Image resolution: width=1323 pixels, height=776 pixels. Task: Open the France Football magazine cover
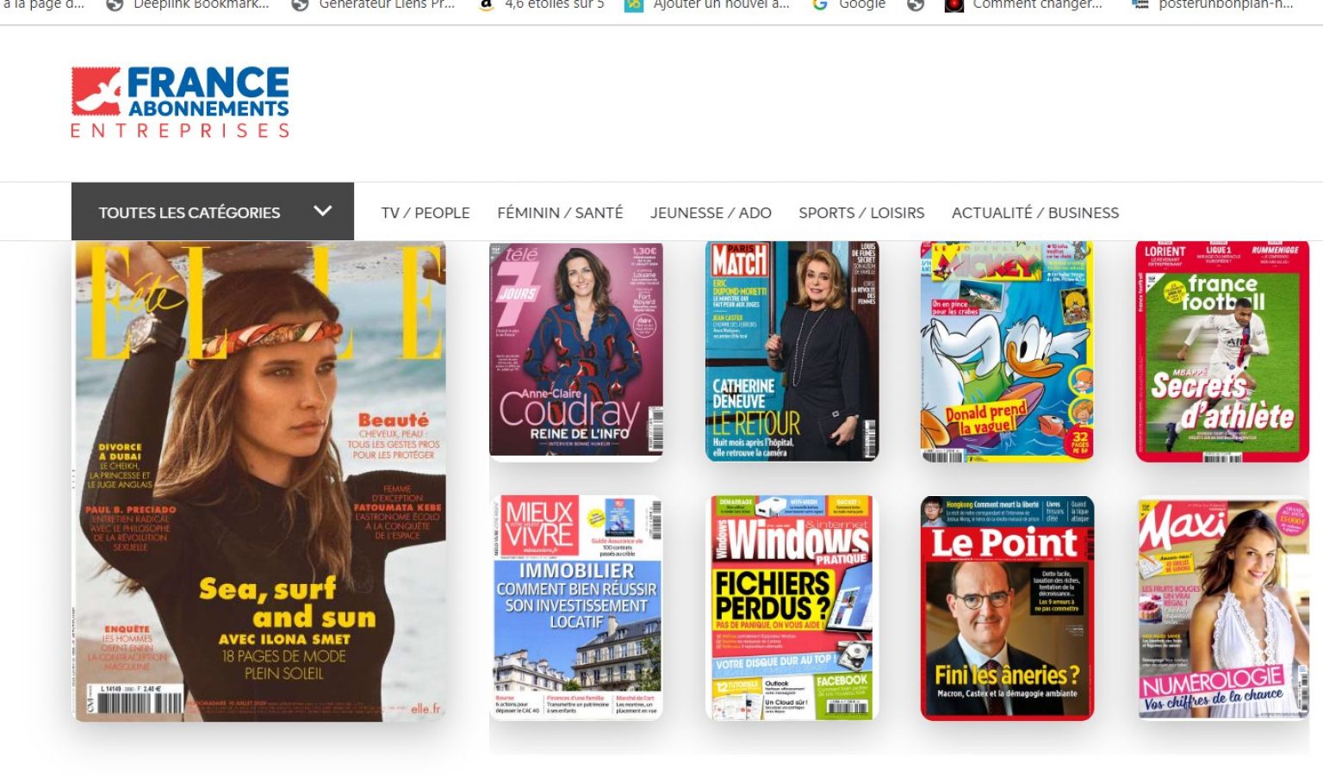pos(1222,351)
